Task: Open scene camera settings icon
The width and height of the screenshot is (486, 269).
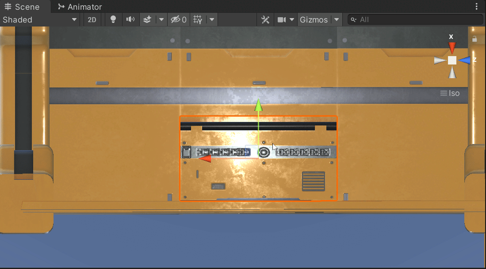Action: point(281,20)
